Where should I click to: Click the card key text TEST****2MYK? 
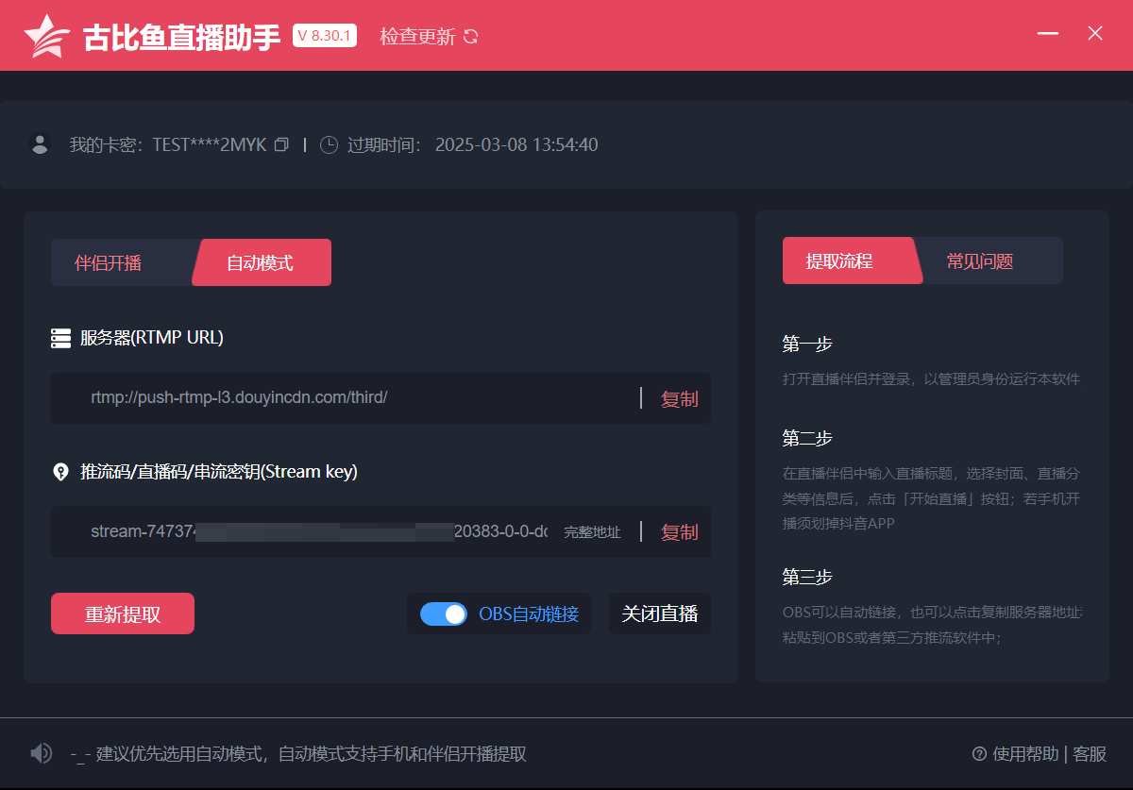(210, 145)
